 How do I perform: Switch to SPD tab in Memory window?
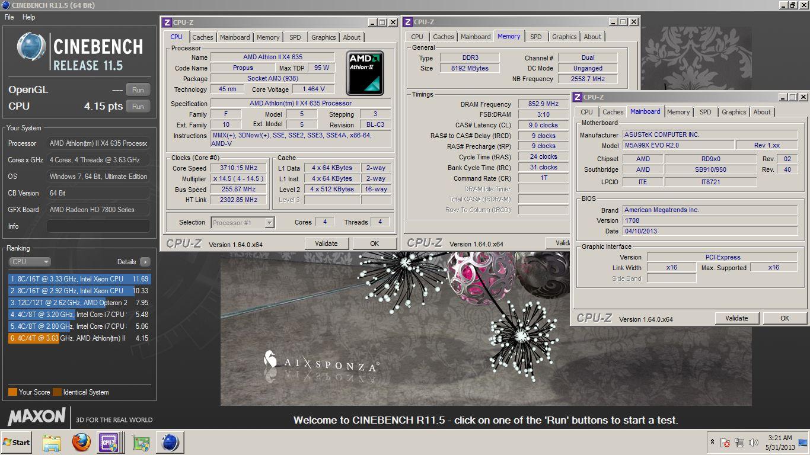point(536,37)
